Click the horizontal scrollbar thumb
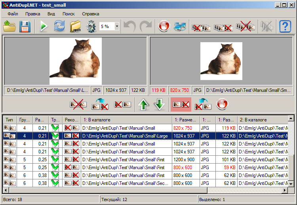This screenshot has width=297, height=205. [x=108, y=190]
